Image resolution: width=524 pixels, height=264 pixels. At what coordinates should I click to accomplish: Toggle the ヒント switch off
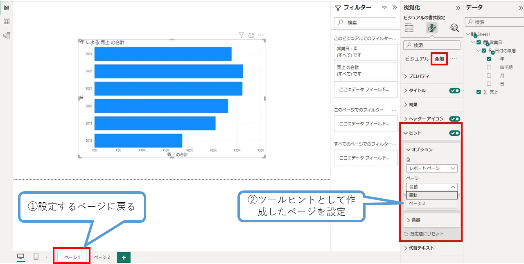click(454, 133)
